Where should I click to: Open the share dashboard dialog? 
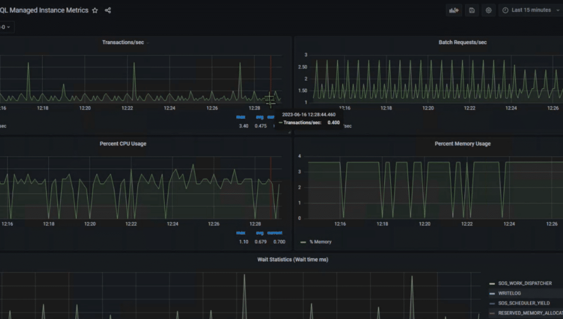(108, 11)
